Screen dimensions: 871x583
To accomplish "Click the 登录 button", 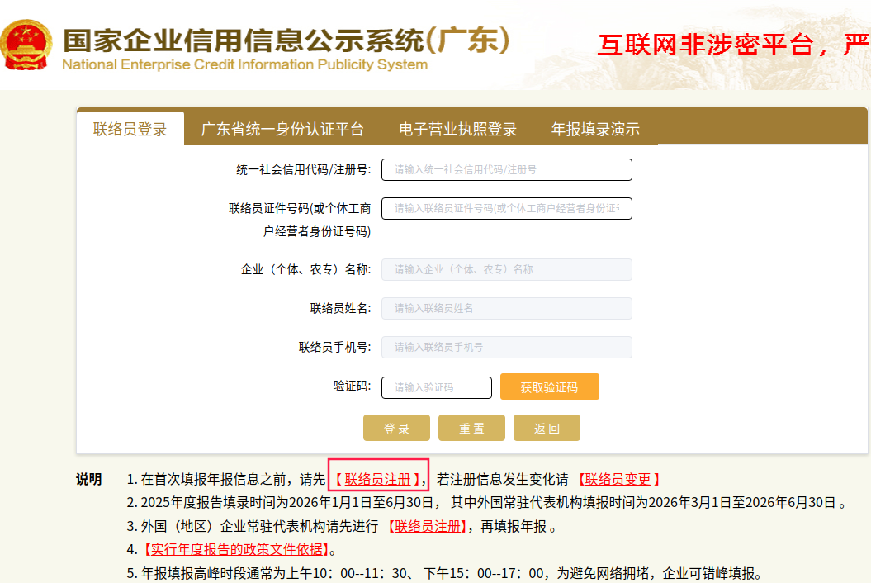I will pyautogui.click(x=396, y=428).
